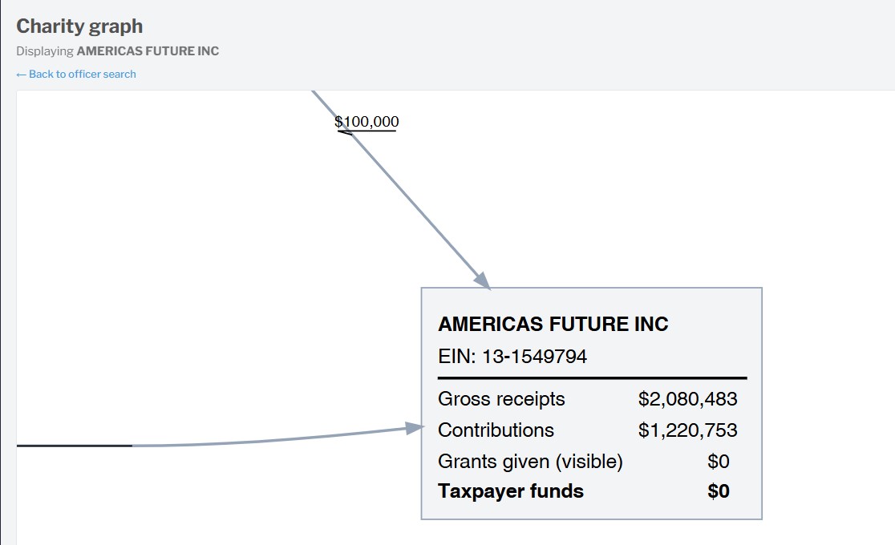The image size is (895, 545).
Task: Click the bold $0 Taxpayer funds value
Action: click(719, 491)
